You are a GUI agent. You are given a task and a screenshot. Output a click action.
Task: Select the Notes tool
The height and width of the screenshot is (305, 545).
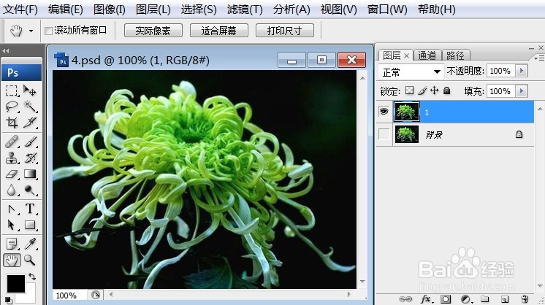tap(12, 244)
